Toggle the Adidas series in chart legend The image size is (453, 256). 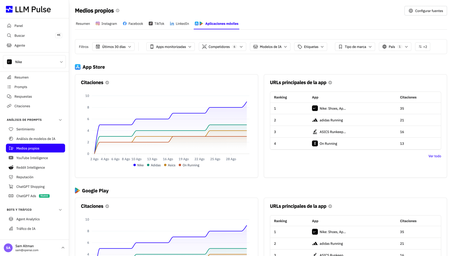[x=154, y=165]
